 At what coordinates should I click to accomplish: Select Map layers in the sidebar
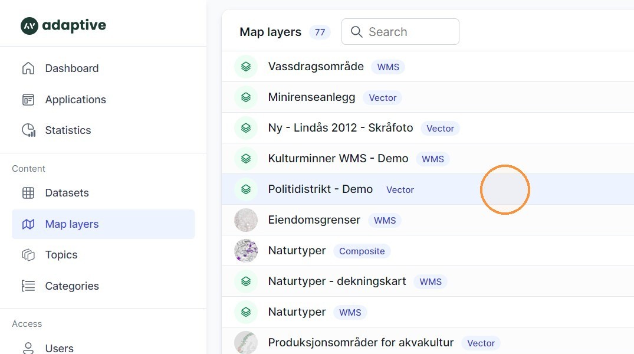tap(103, 224)
